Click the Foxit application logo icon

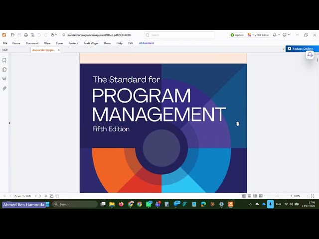click(x=4, y=35)
